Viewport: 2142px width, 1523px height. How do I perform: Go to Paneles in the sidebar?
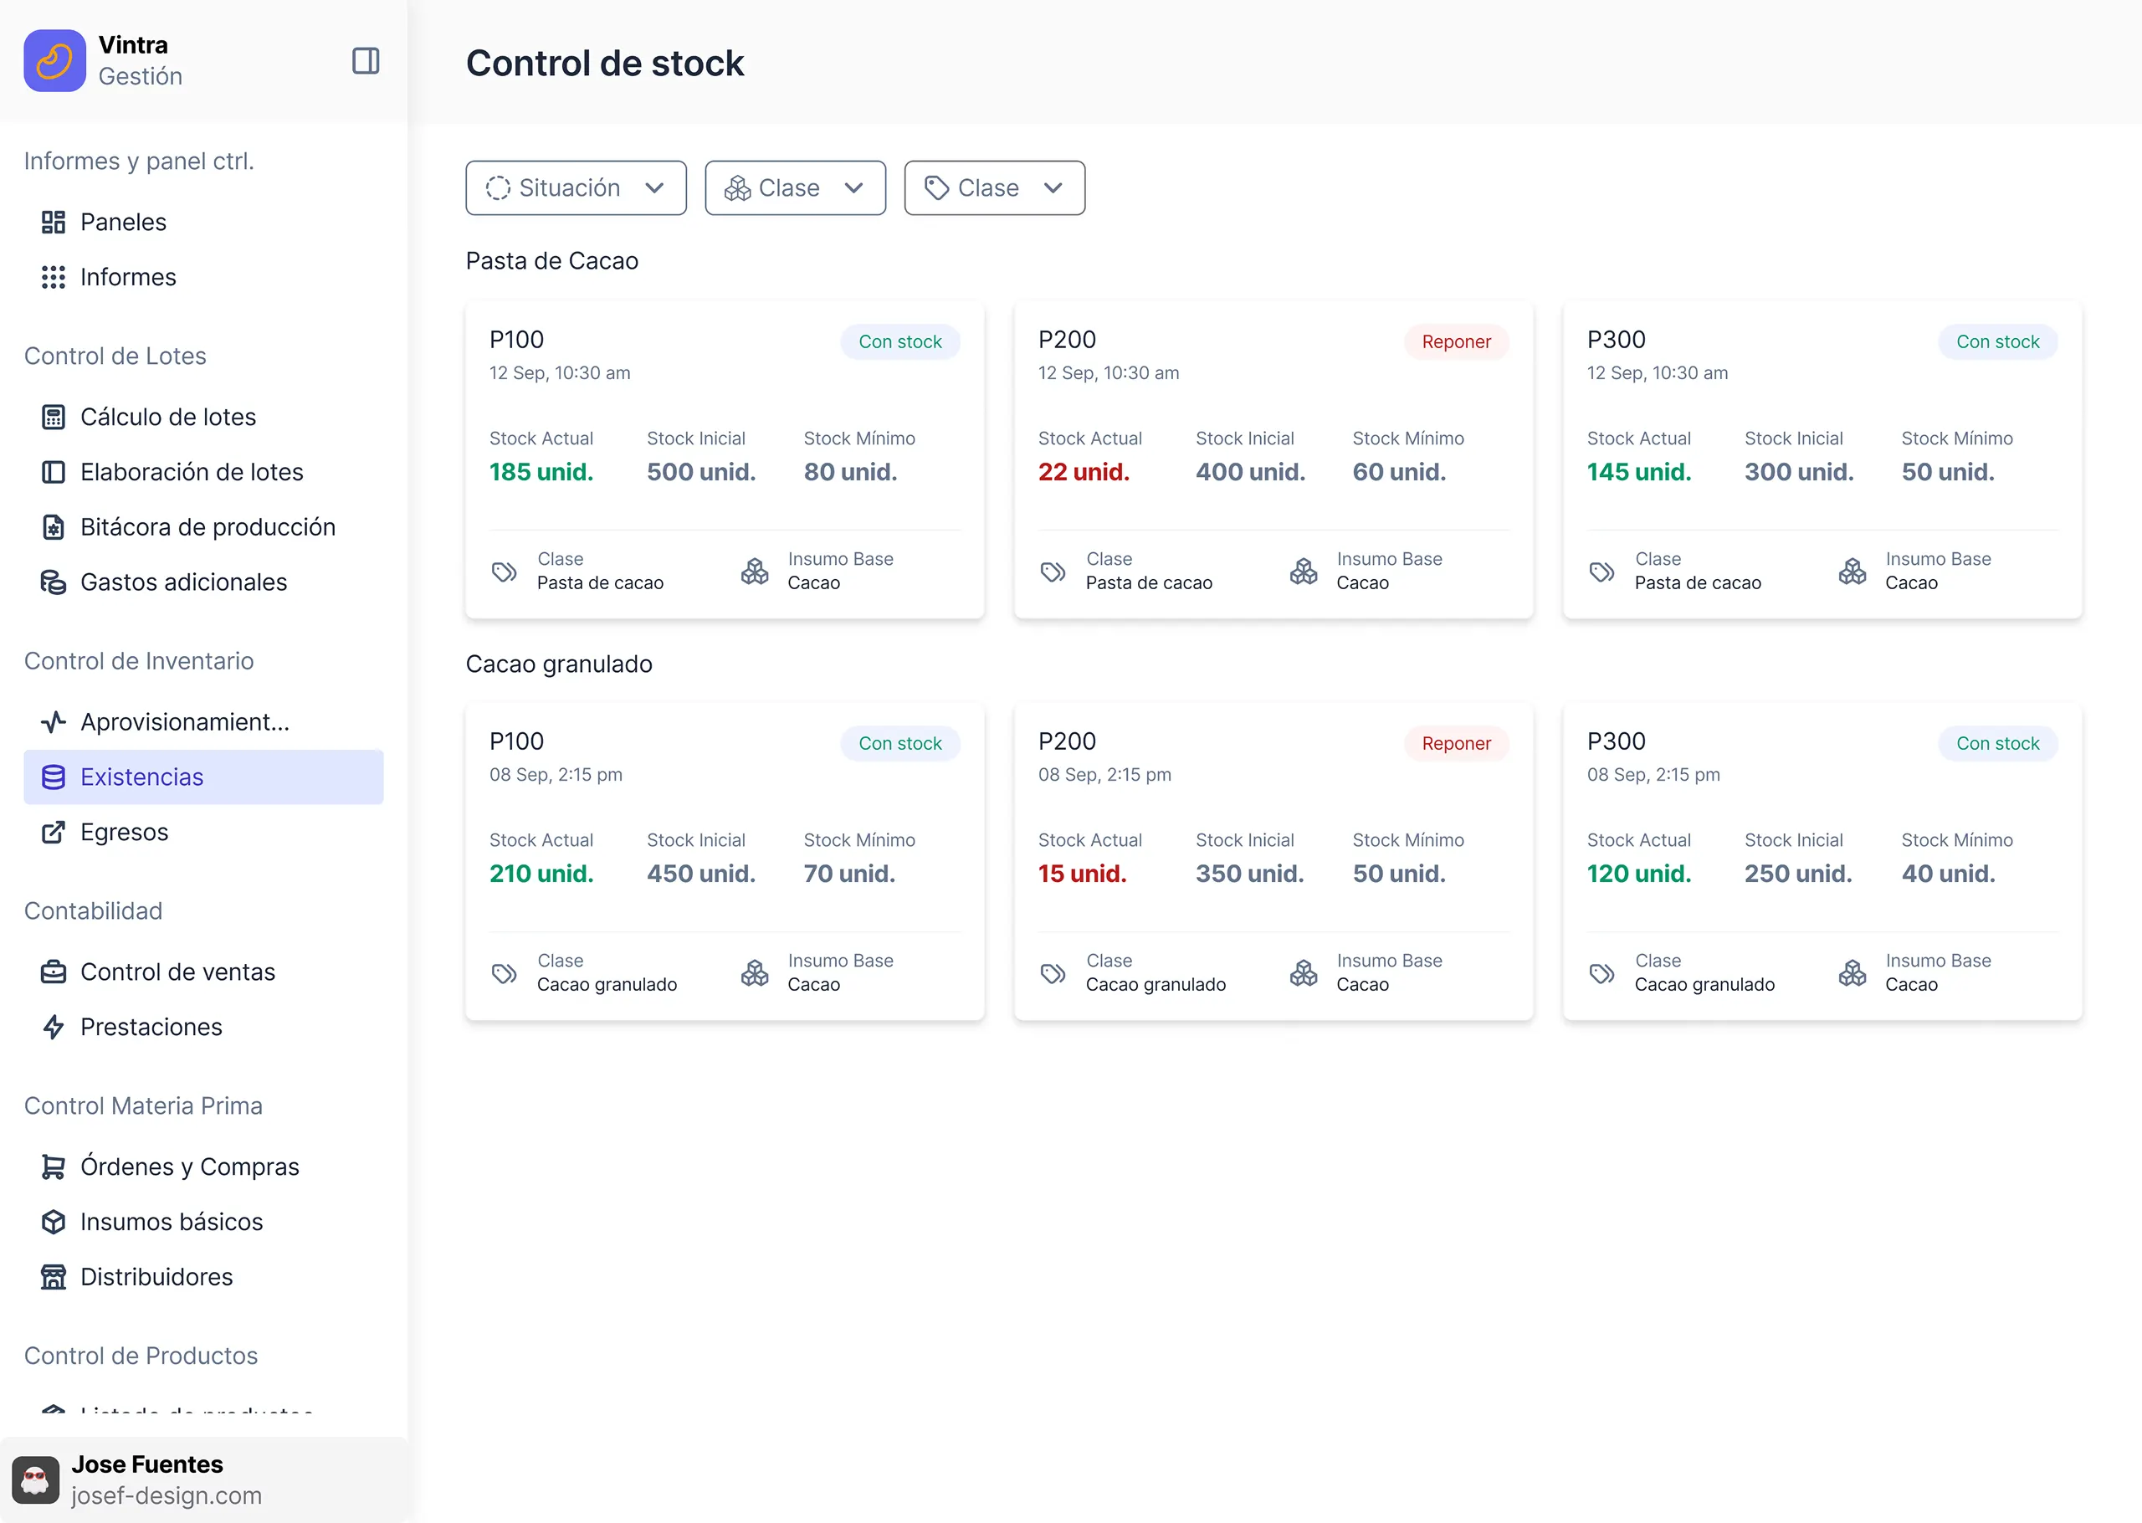pyautogui.click(x=203, y=223)
